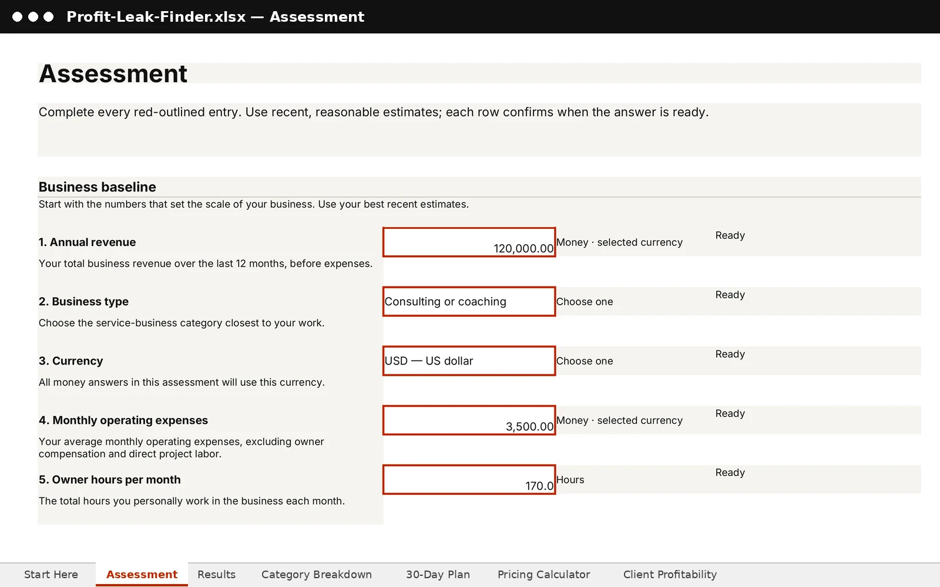Screen dimensions: 940x587
Task: Click the 'Hours' unit label
Action: [x=570, y=480]
